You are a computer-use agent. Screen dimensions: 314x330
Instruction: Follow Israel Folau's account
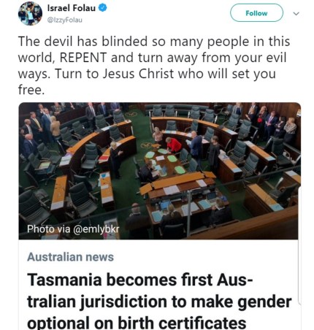coord(256,13)
